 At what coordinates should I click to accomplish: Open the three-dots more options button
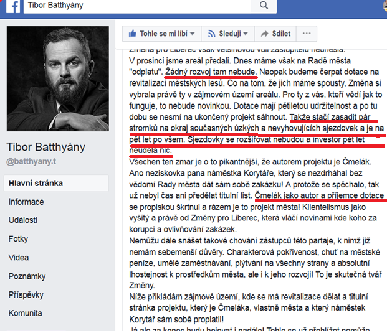click(x=307, y=34)
